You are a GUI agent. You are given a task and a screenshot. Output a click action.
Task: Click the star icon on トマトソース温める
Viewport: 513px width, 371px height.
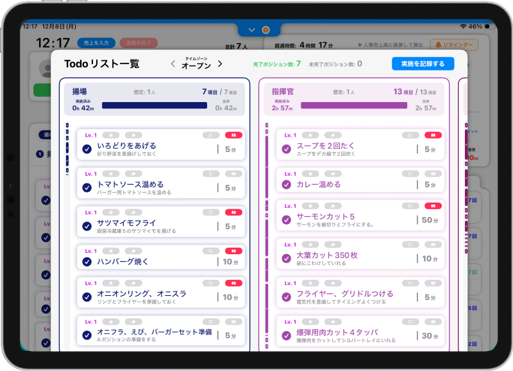point(110,174)
